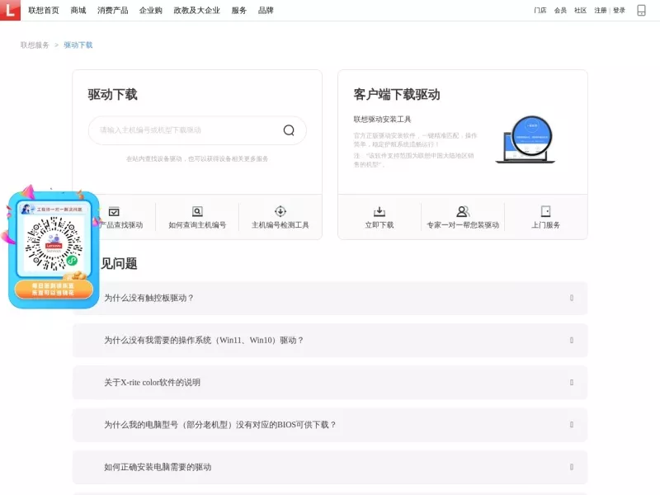
Task: Click 如何查询主机编号 label
Action: click(x=197, y=225)
